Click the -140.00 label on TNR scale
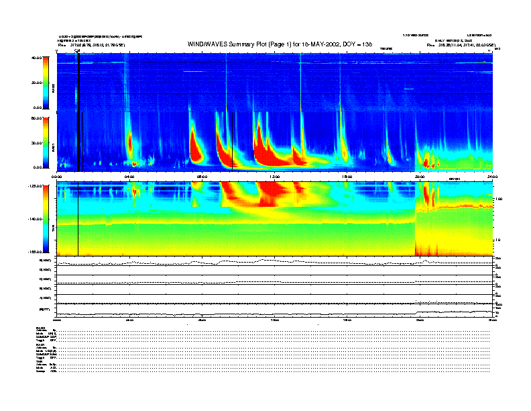This screenshot has height=411, width=531. (x=35, y=219)
